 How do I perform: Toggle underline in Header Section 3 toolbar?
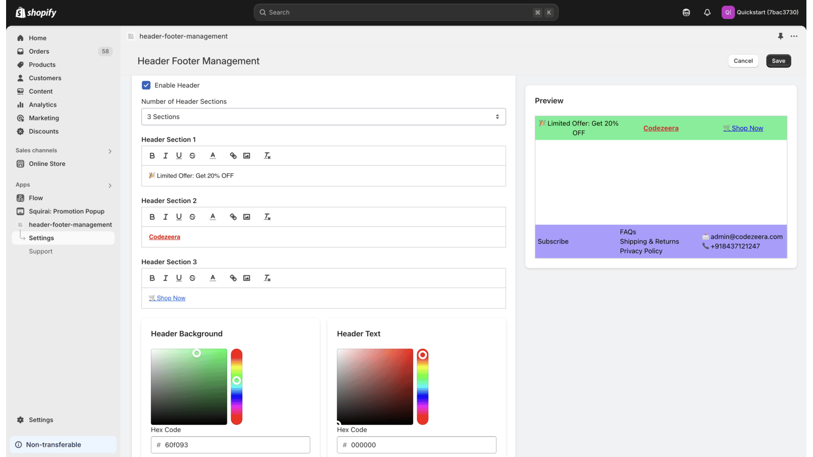179,278
